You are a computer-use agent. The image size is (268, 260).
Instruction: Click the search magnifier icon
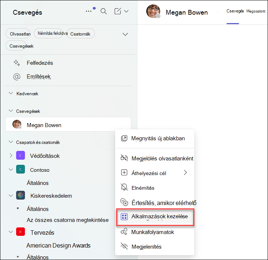(104, 11)
